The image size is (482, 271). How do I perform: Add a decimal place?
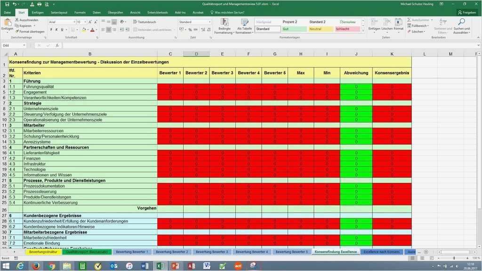[x=203, y=30]
